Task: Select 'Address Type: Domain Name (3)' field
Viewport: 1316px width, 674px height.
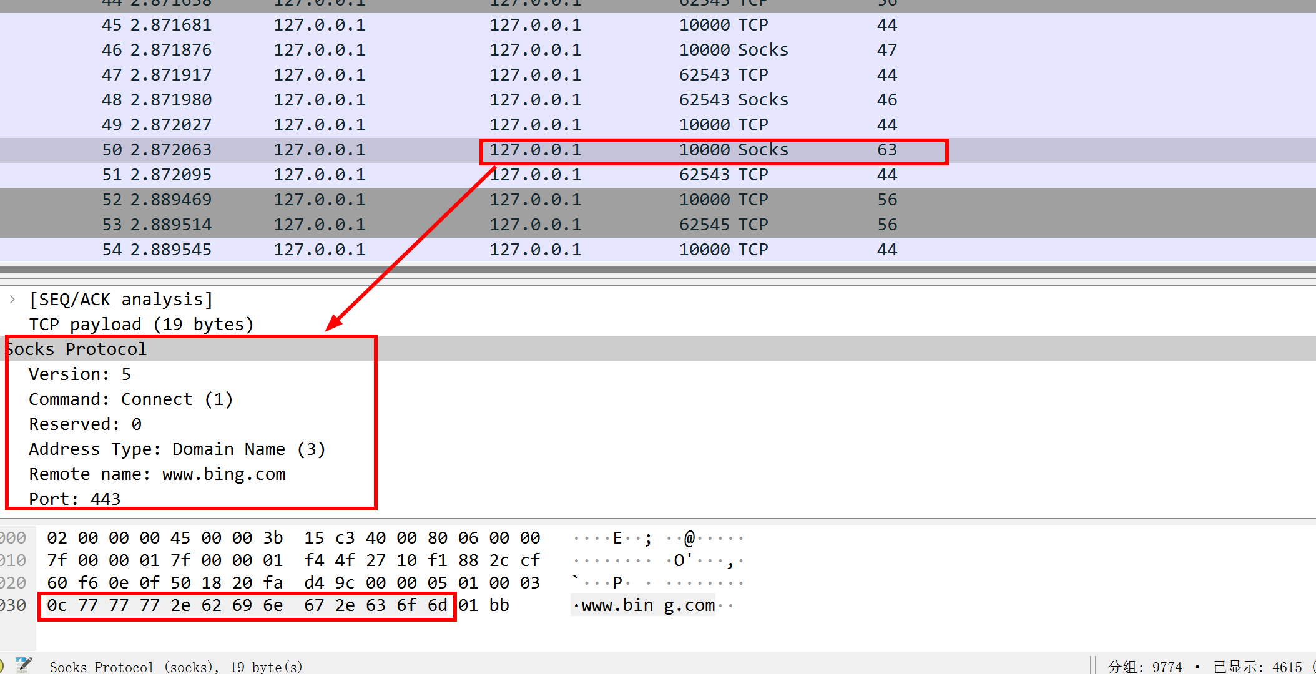Action: pyautogui.click(x=177, y=449)
